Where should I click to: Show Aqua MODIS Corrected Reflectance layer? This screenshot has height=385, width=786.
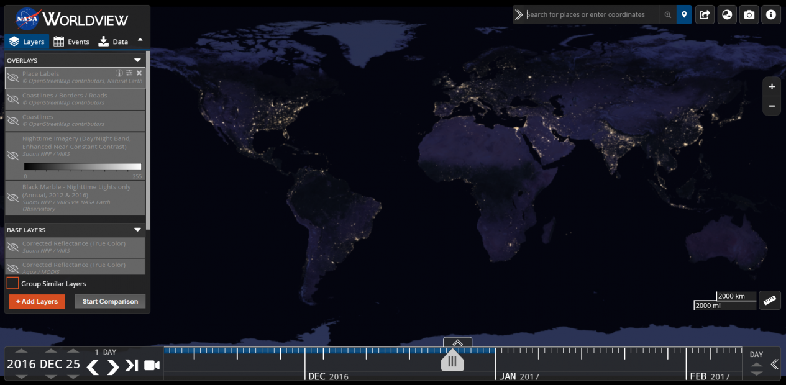12,268
